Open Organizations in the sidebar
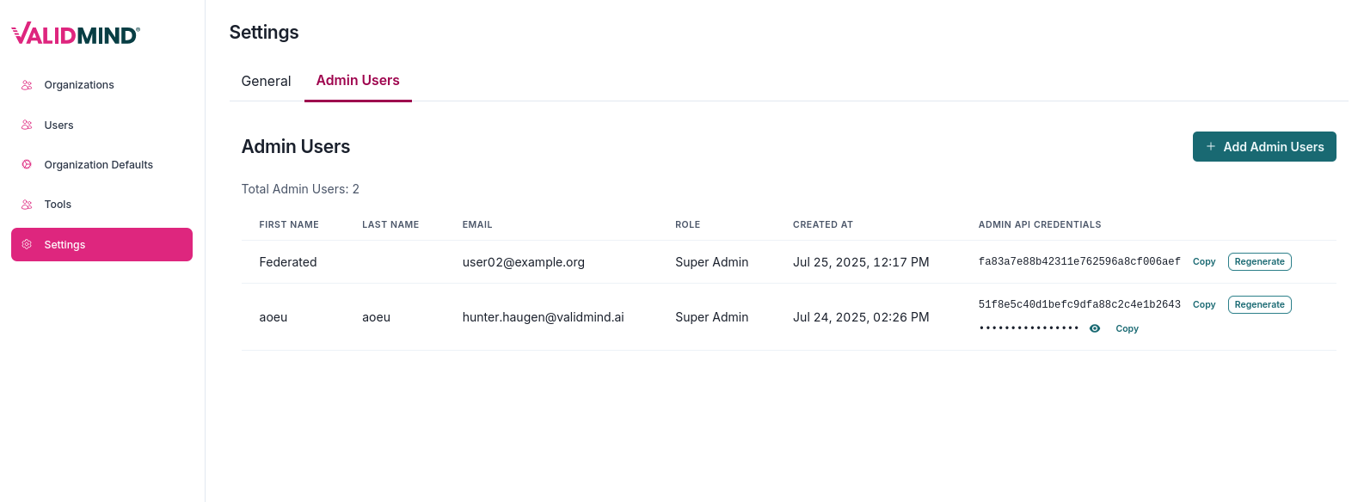The image size is (1358, 502). pyautogui.click(x=101, y=85)
